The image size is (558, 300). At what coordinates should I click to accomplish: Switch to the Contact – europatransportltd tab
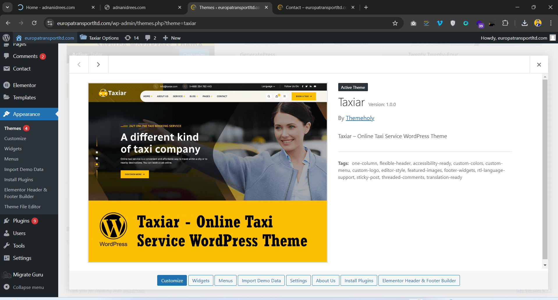pyautogui.click(x=316, y=7)
